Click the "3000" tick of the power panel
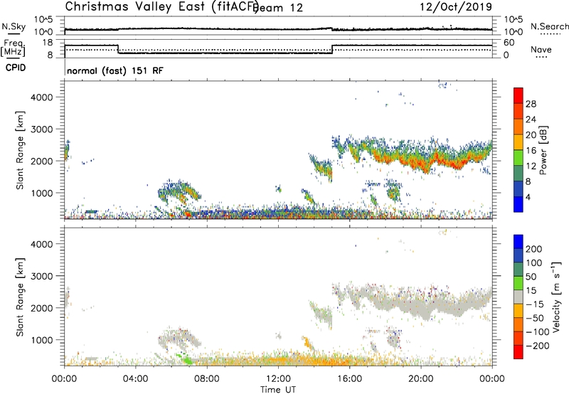The image size is (569, 394). click(x=41, y=129)
